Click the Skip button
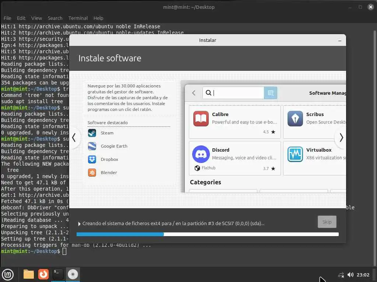Viewport: 377px width, 282px height. click(327, 222)
